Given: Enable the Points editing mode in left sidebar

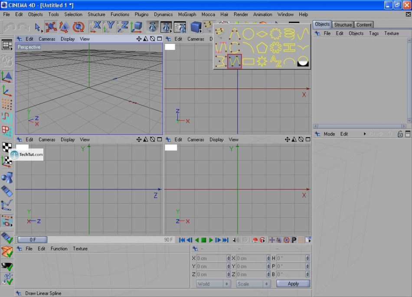Looking at the screenshot, I should (7, 104).
